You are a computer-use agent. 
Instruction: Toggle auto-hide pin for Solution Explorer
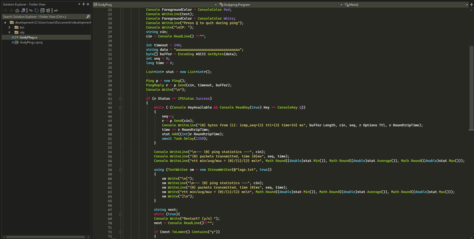(83, 4)
